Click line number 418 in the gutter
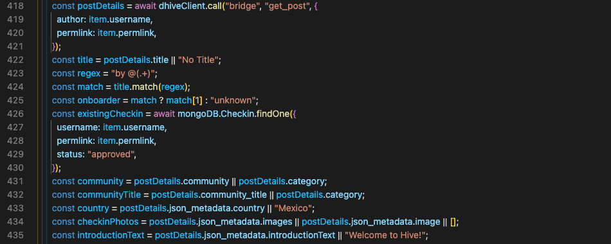This screenshot has width=611, height=244. point(15,6)
